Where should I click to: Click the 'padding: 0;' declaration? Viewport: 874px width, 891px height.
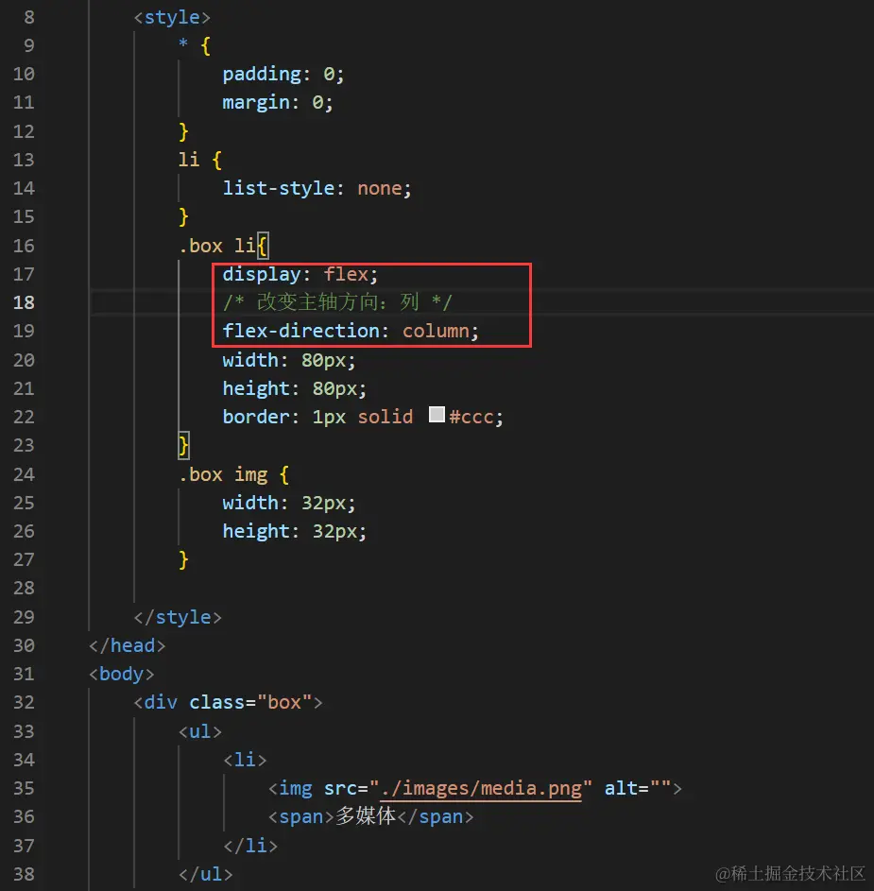(x=283, y=74)
